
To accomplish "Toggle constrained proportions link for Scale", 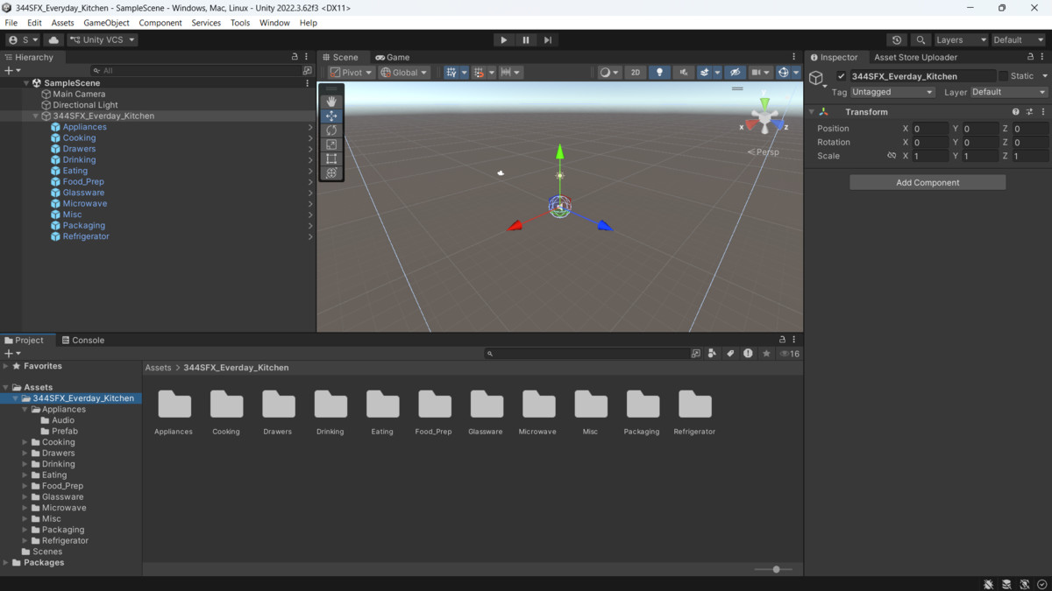I will 892,156.
